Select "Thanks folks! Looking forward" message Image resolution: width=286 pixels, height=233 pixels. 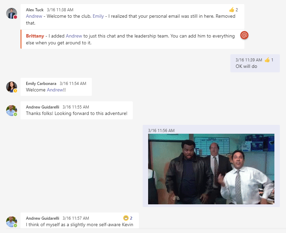tap(76, 111)
